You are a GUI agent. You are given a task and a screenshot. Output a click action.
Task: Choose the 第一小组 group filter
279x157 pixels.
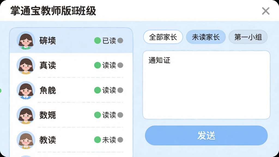pos(248,37)
